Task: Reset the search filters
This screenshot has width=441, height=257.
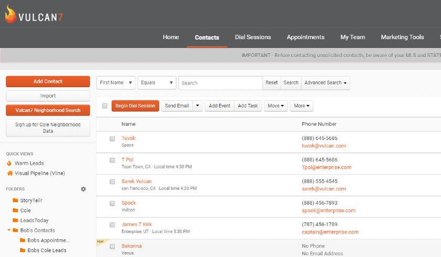Action: point(272,82)
